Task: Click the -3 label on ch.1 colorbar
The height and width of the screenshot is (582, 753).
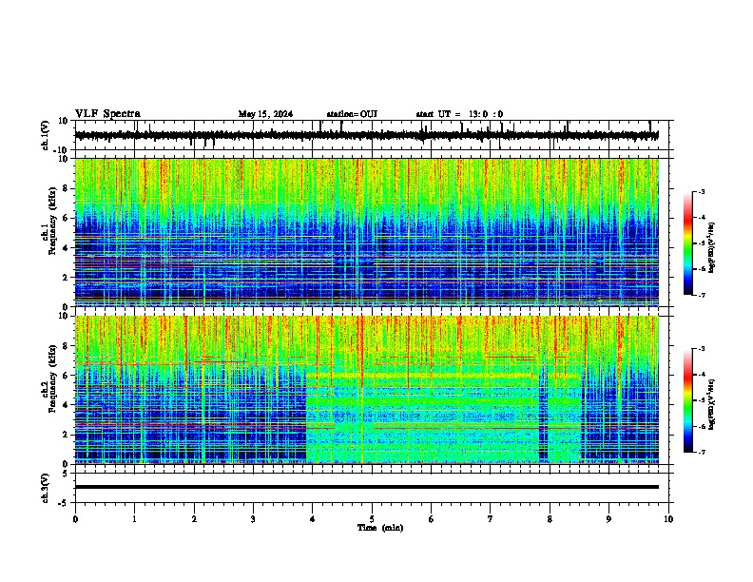Action: click(x=701, y=192)
